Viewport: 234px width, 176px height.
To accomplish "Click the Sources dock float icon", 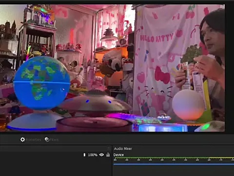I will point(108,148).
